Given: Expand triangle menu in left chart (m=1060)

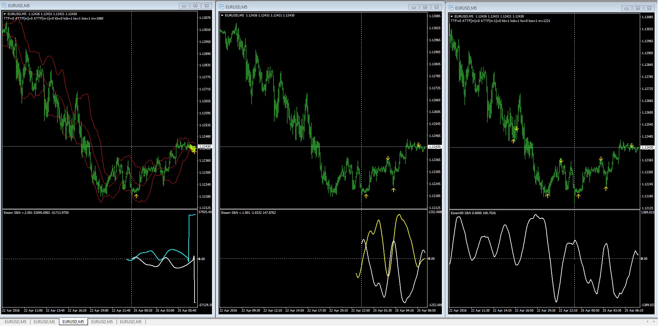Looking at the screenshot, I should coord(5,14).
